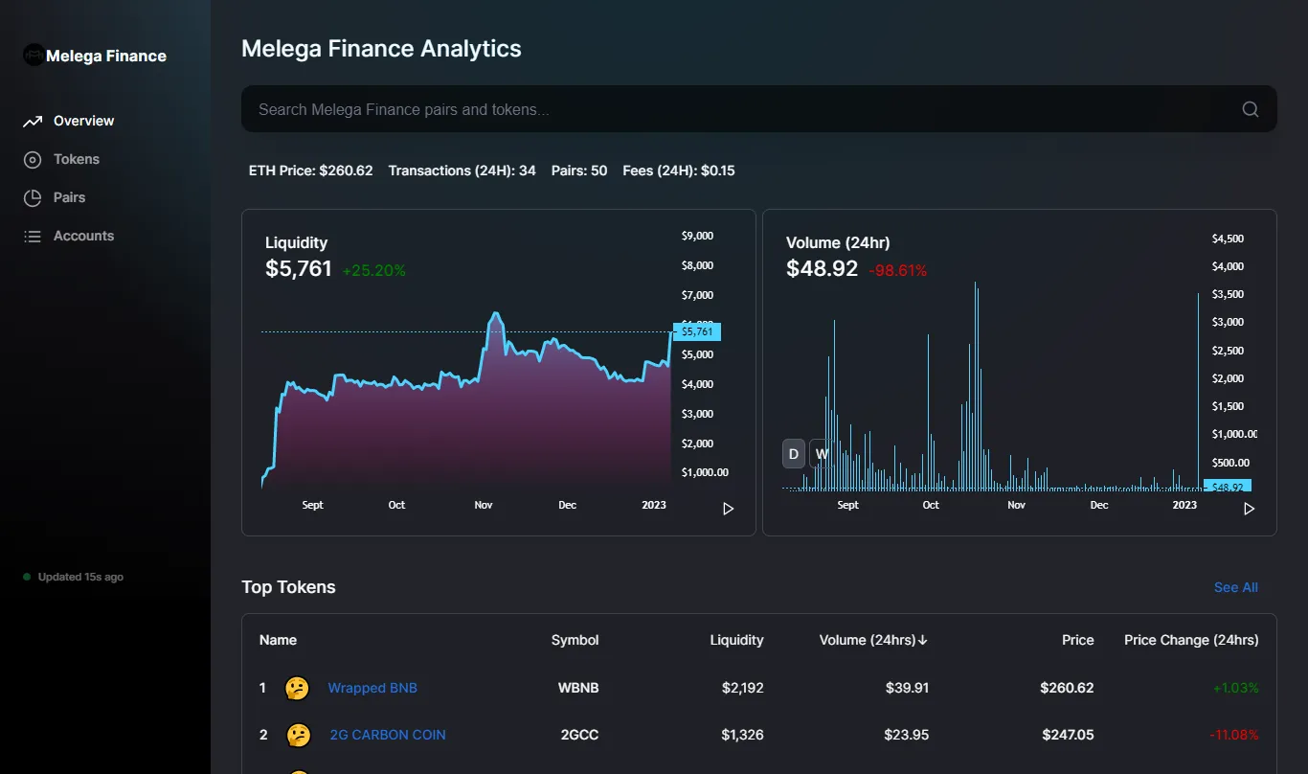This screenshot has width=1308, height=774.
Task: Click the Melega Finance Analytics heading
Action: 381,49
